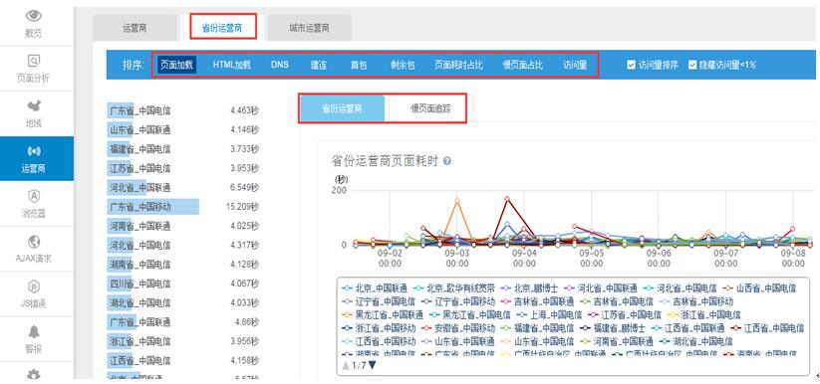Open the 浏览器 browser section
Screen dimensions: 820x384
tap(34, 204)
